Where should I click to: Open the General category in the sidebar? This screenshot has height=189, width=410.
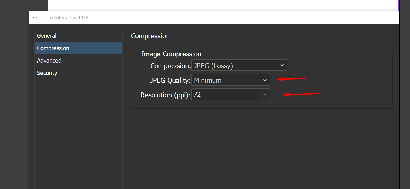pyautogui.click(x=47, y=36)
